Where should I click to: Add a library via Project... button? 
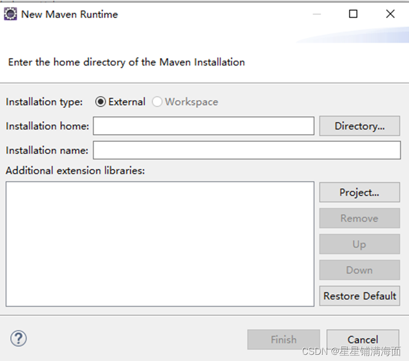click(359, 192)
